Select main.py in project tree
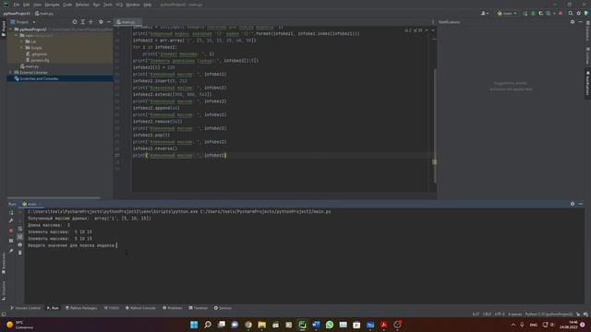The width and height of the screenshot is (591, 332). pyautogui.click(x=30, y=66)
